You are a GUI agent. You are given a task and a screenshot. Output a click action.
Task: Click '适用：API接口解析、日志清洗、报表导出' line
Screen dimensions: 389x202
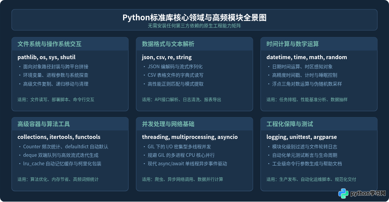[181, 99]
